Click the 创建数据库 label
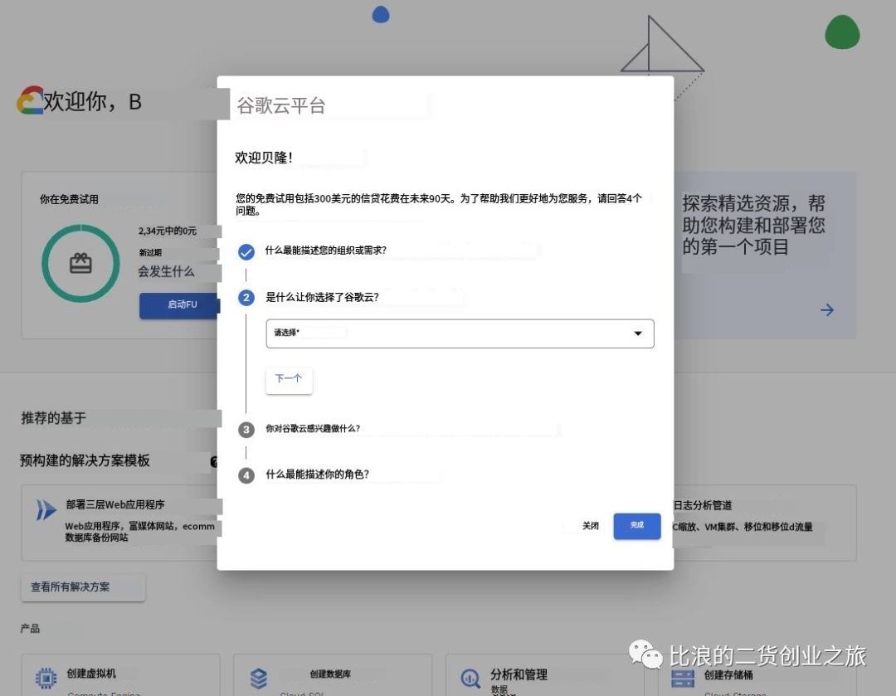Image resolution: width=896 pixels, height=696 pixels. pos(330,674)
